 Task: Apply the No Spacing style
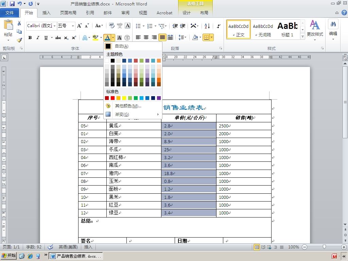263,30
